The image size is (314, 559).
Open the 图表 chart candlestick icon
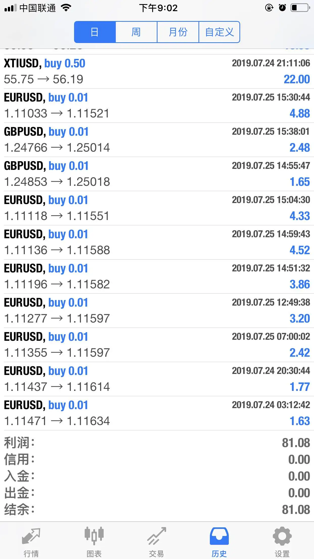pos(94,536)
